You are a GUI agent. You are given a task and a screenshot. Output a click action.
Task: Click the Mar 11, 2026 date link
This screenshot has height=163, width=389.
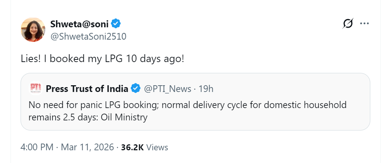(x=87, y=147)
